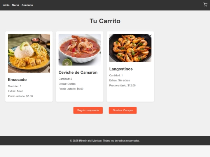Select the Encocado dish photo
Image resolution: width=210 pixels, height=157 pixels.
coord(29,53)
